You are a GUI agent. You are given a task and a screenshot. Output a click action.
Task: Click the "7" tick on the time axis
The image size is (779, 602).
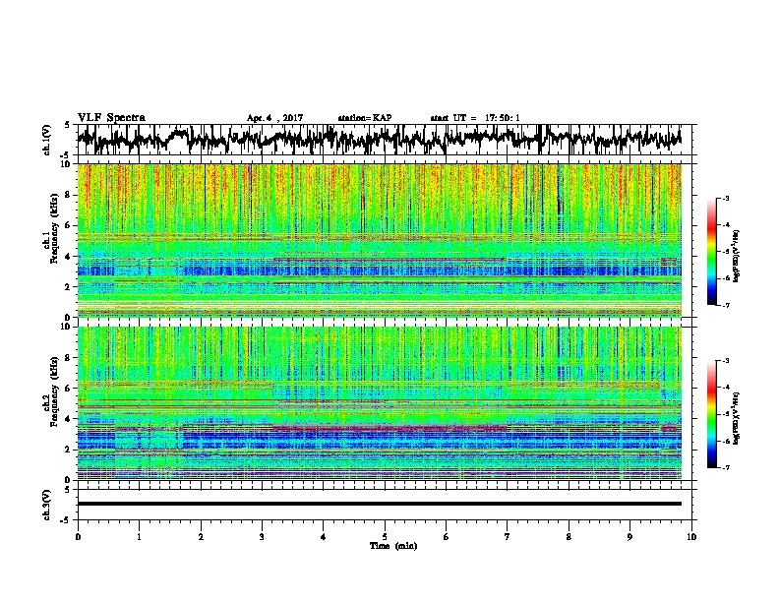(x=508, y=537)
